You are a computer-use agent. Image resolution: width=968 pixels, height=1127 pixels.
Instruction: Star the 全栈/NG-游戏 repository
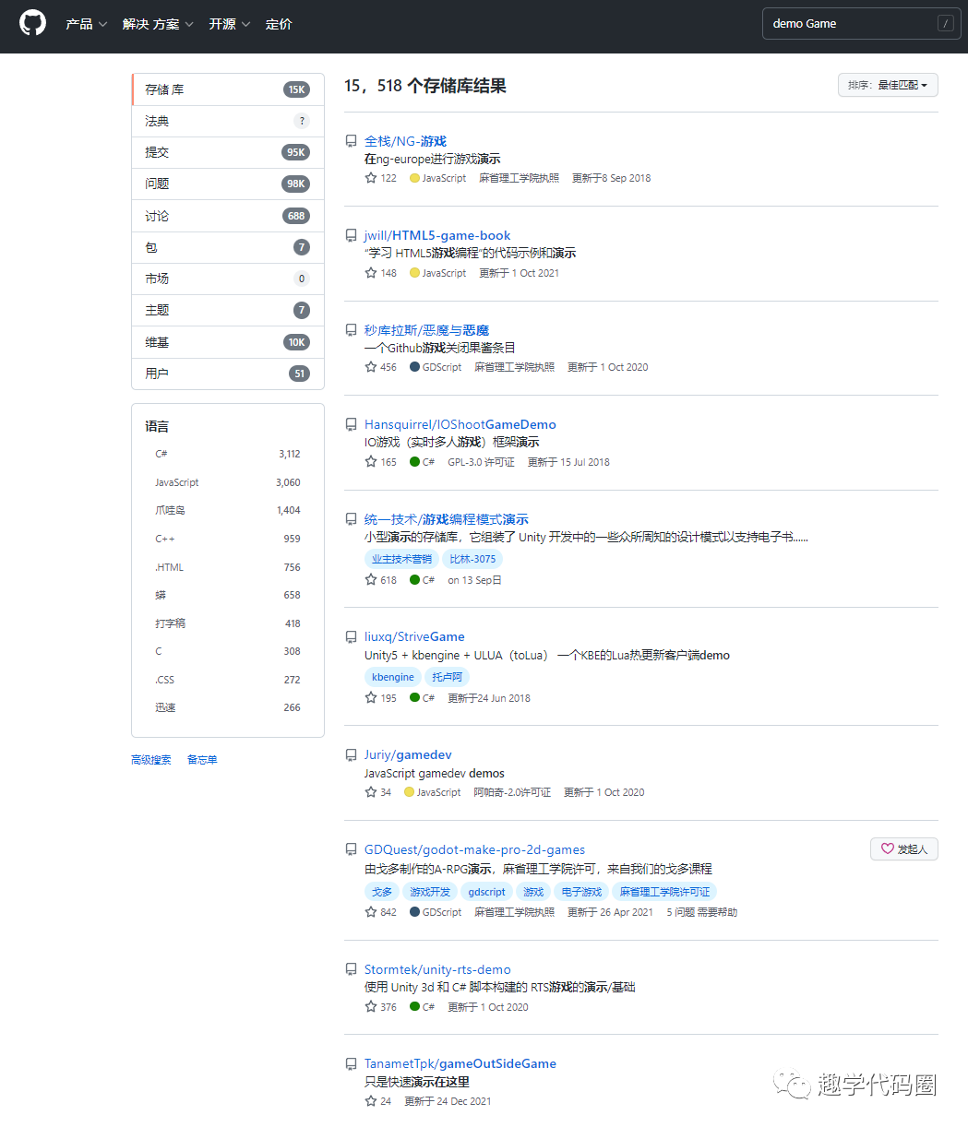(369, 178)
